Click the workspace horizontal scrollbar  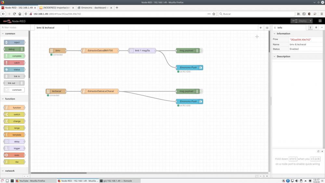pyautogui.click(x=58, y=173)
